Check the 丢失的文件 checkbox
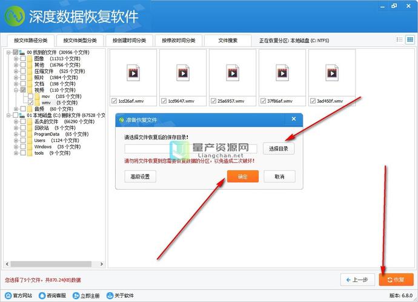The height and width of the screenshot is (302, 418). click(x=23, y=121)
